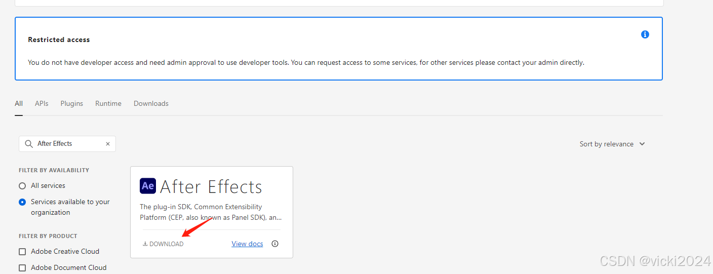Click the download arrow icon on the card
The height and width of the screenshot is (274, 713).
click(145, 244)
